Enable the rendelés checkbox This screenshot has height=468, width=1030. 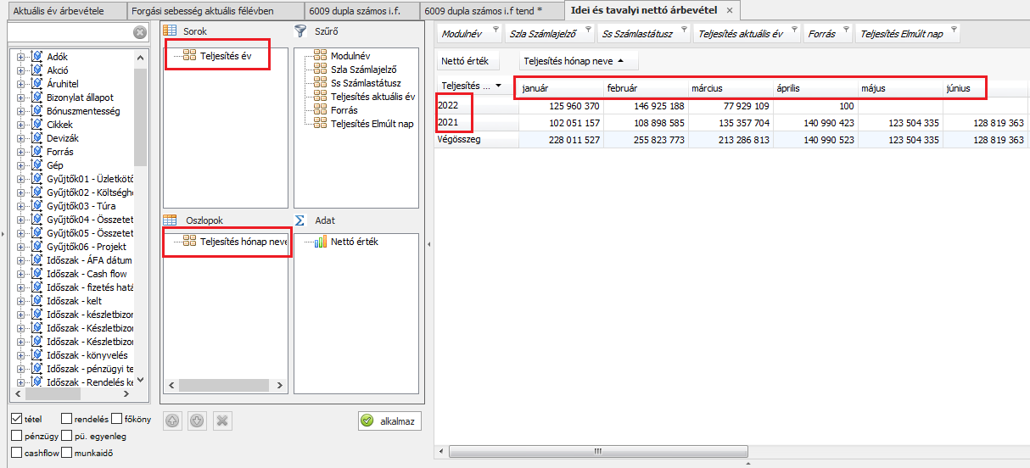pyautogui.click(x=67, y=419)
